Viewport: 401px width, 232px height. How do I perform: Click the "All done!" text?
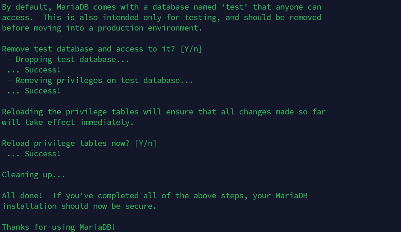click(22, 196)
